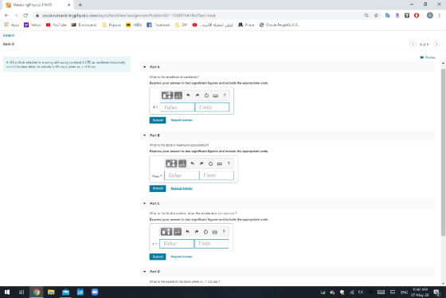Viewport: 446px width, 298px height.
Task: Go to the next item arrow
Action: point(436,44)
